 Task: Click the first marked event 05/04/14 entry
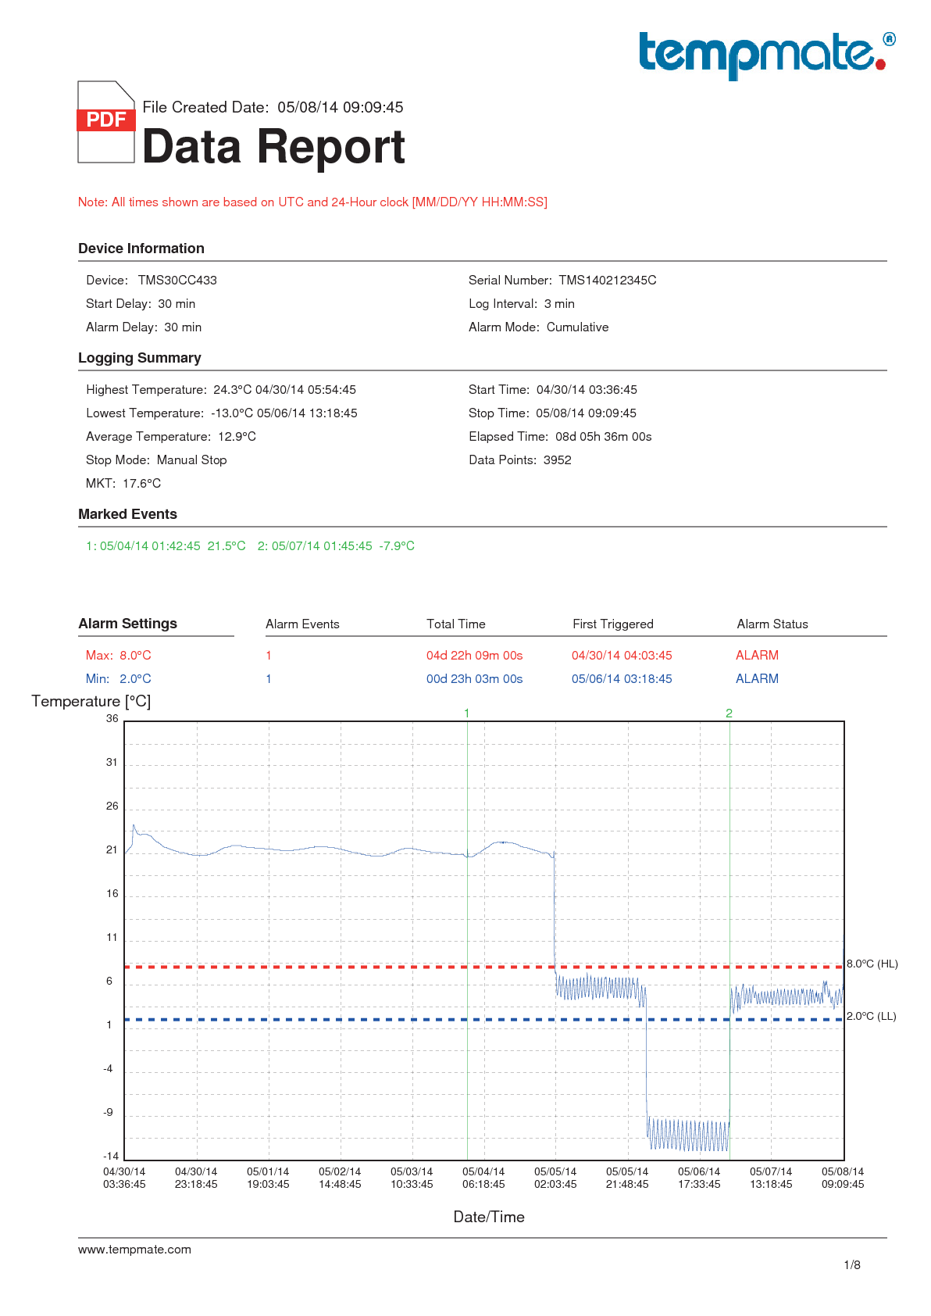coord(166,545)
